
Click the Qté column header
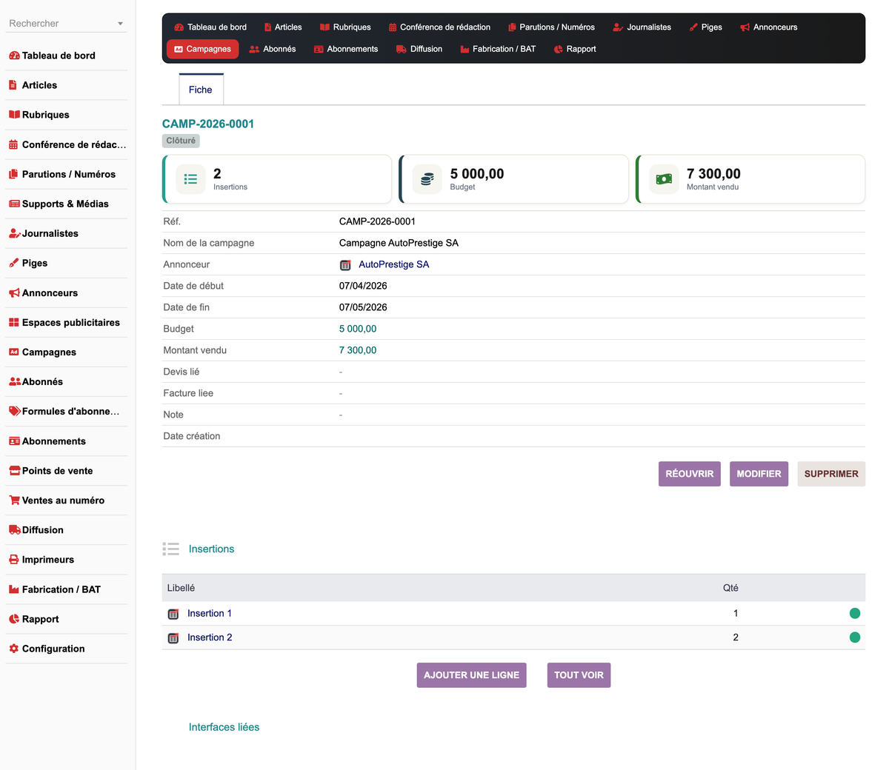click(730, 588)
